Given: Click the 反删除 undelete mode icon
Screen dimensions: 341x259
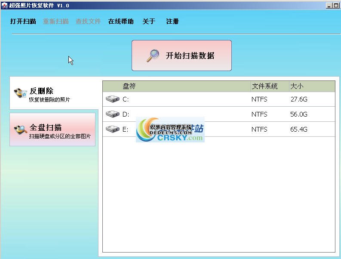Looking at the screenshot, I should point(20,93).
